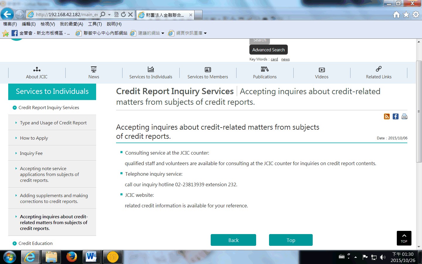The image size is (422, 264).
Task: Share page via Facebook icon
Action: point(395,116)
